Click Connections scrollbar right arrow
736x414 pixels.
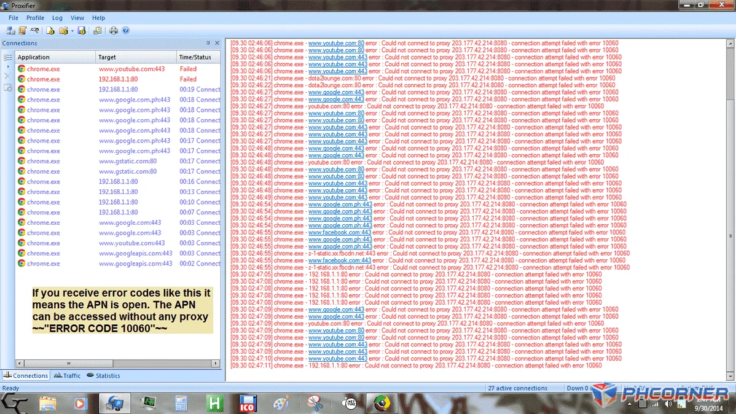tap(216, 363)
